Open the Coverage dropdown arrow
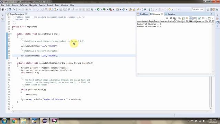The width and height of the screenshot is (220, 124). pos(107,9)
